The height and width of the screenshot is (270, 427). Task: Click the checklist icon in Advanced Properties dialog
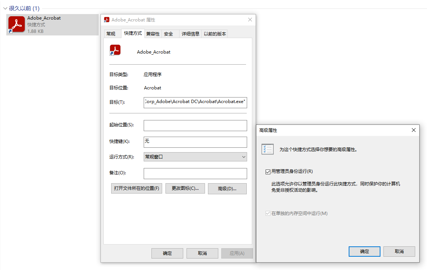(x=267, y=149)
